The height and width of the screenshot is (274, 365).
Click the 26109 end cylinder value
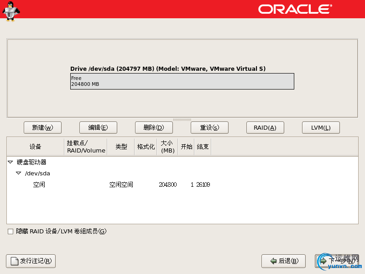coord(203,184)
